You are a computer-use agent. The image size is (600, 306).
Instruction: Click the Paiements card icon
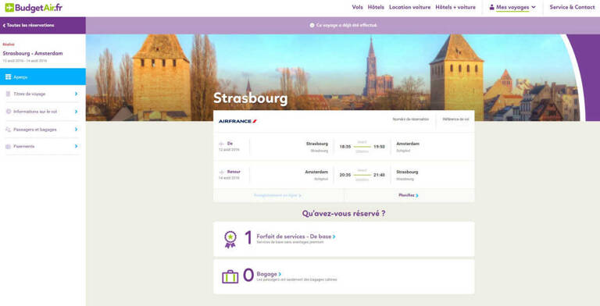pyautogui.click(x=8, y=147)
